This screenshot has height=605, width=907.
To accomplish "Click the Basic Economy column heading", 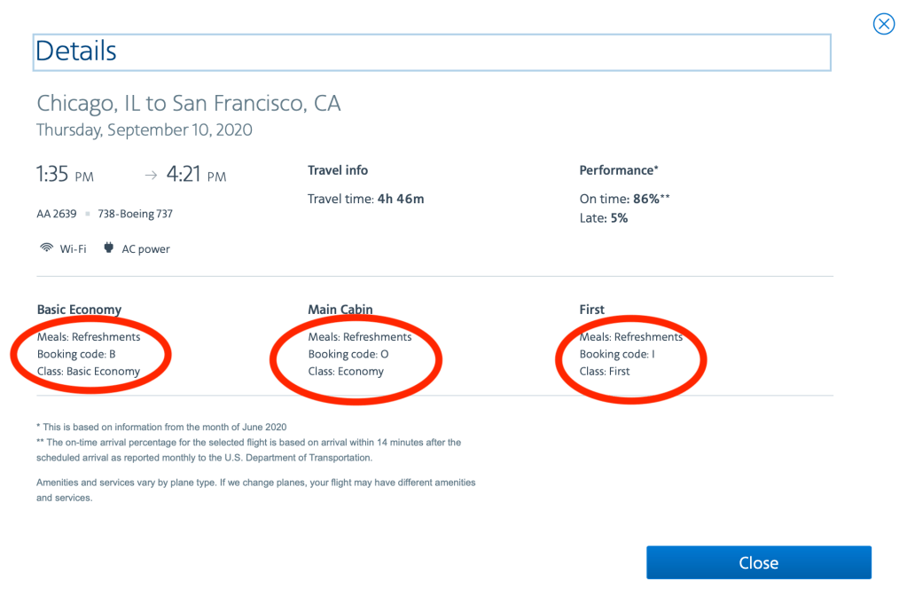I will (x=79, y=310).
